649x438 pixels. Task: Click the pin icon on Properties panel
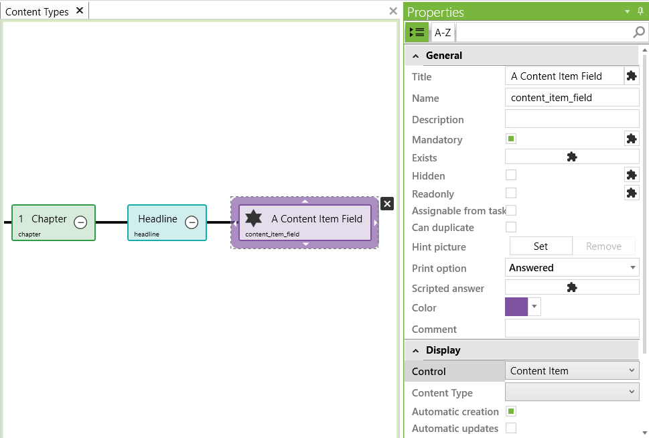pyautogui.click(x=640, y=11)
